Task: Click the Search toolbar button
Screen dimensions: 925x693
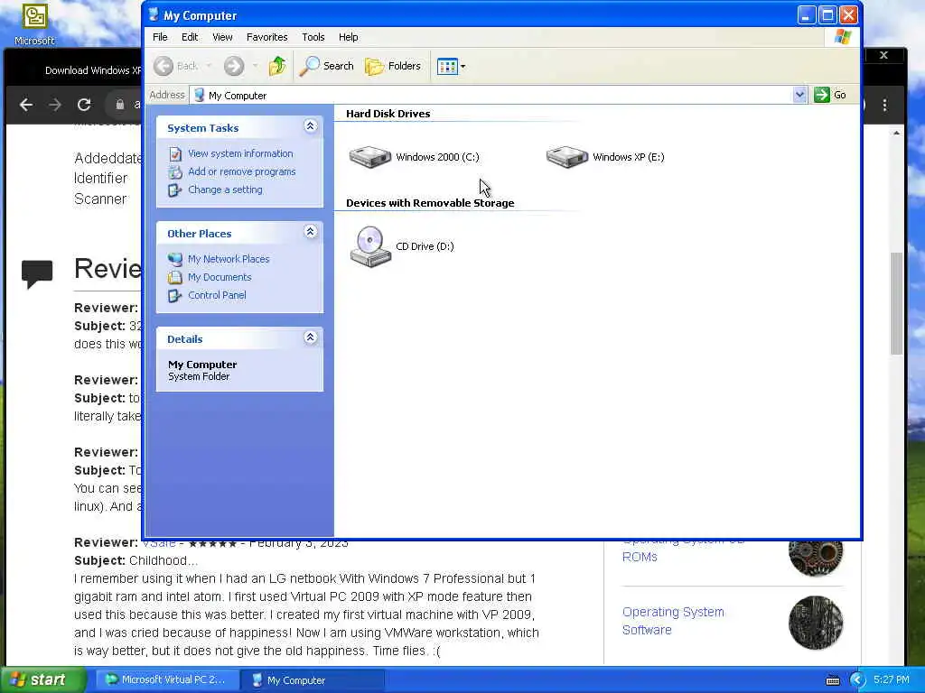Action: 326,66
